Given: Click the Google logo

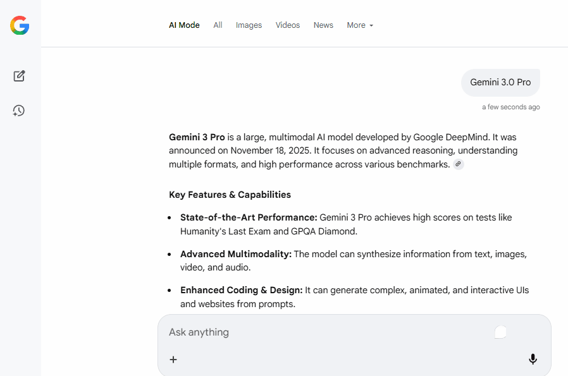Looking at the screenshot, I should click(x=20, y=25).
